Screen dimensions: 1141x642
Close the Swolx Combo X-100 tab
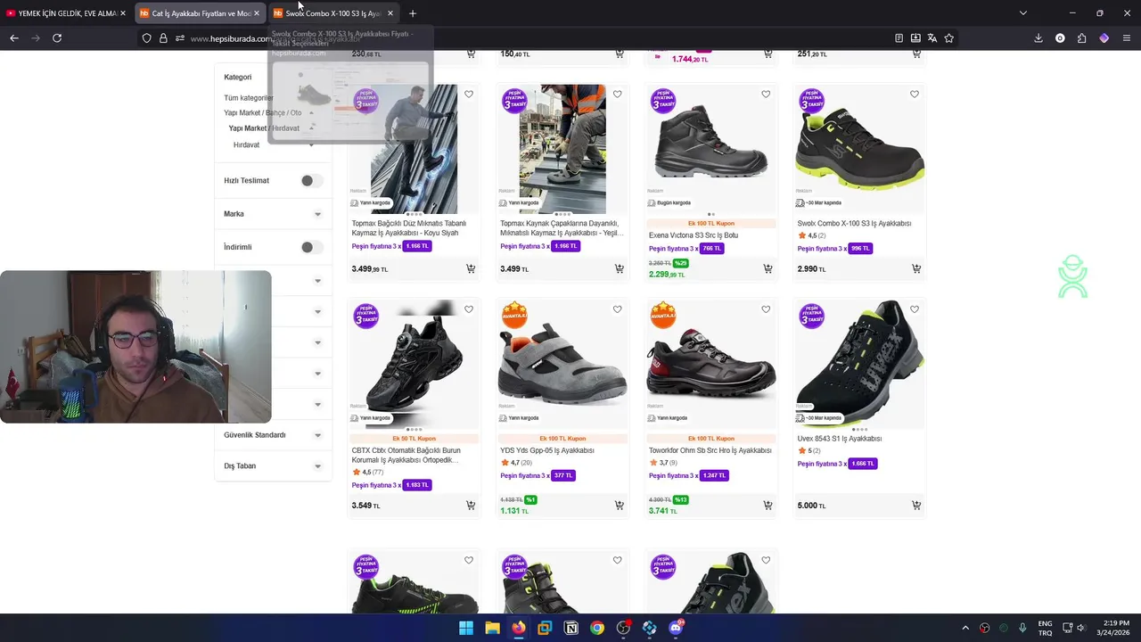(x=390, y=13)
